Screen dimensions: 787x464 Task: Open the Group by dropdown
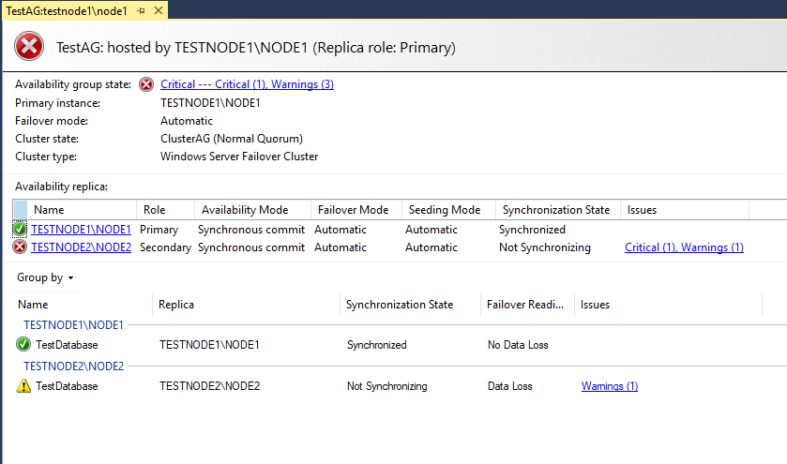45,277
